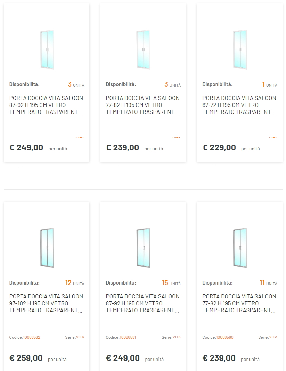Click product title with 1 unità available
286x371 pixels.
click(x=239, y=105)
